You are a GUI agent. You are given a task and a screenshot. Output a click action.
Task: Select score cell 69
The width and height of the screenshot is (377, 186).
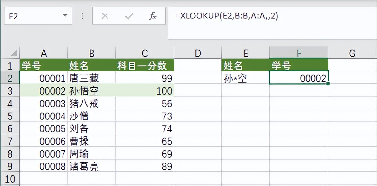point(145,153)
